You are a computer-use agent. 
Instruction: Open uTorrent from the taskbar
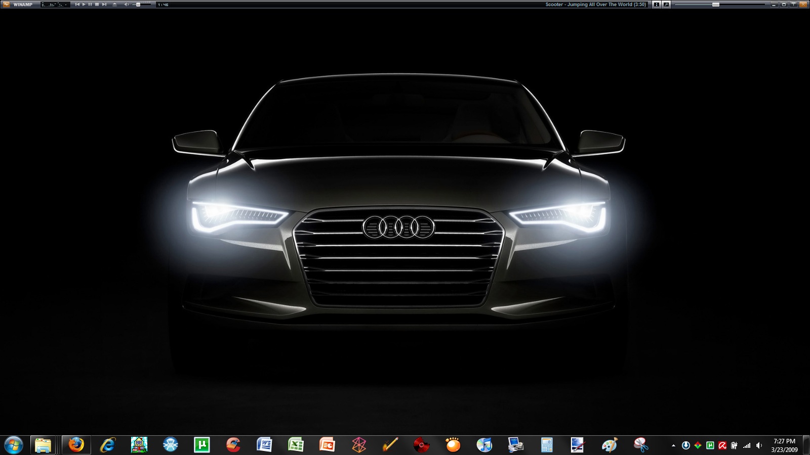click(201, 445)
